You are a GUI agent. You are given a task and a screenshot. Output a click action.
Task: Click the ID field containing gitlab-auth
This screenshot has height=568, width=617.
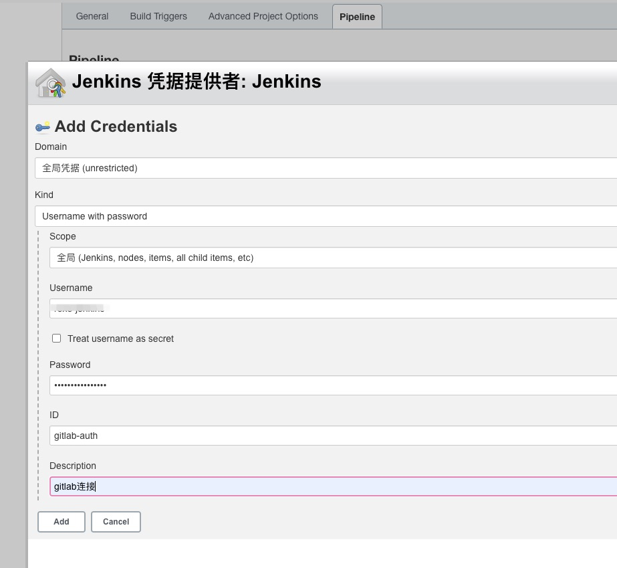coord(333,436)
